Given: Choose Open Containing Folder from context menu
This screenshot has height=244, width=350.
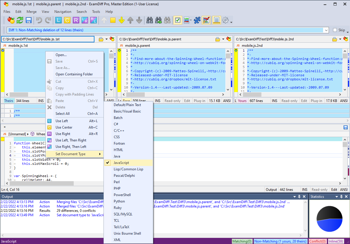Looking at the screenshot, I should coord(75,74).
